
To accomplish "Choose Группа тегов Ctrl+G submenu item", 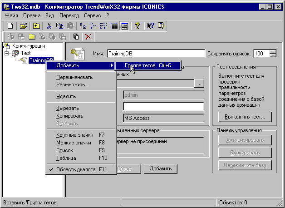I will (x=148, y=65).
